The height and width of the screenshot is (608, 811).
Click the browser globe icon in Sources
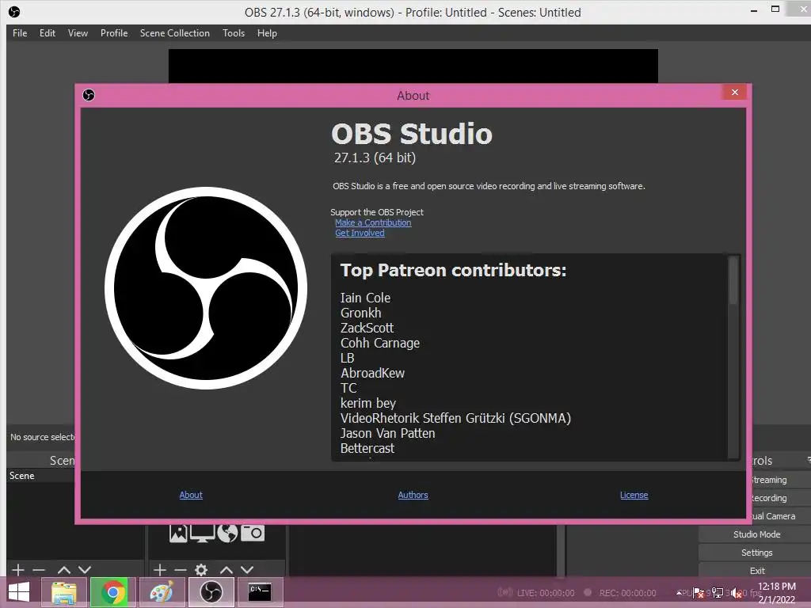(227, 533)
